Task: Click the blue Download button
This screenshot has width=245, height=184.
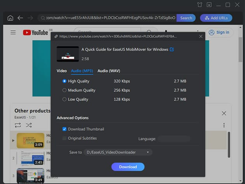Action: (128, 167)
